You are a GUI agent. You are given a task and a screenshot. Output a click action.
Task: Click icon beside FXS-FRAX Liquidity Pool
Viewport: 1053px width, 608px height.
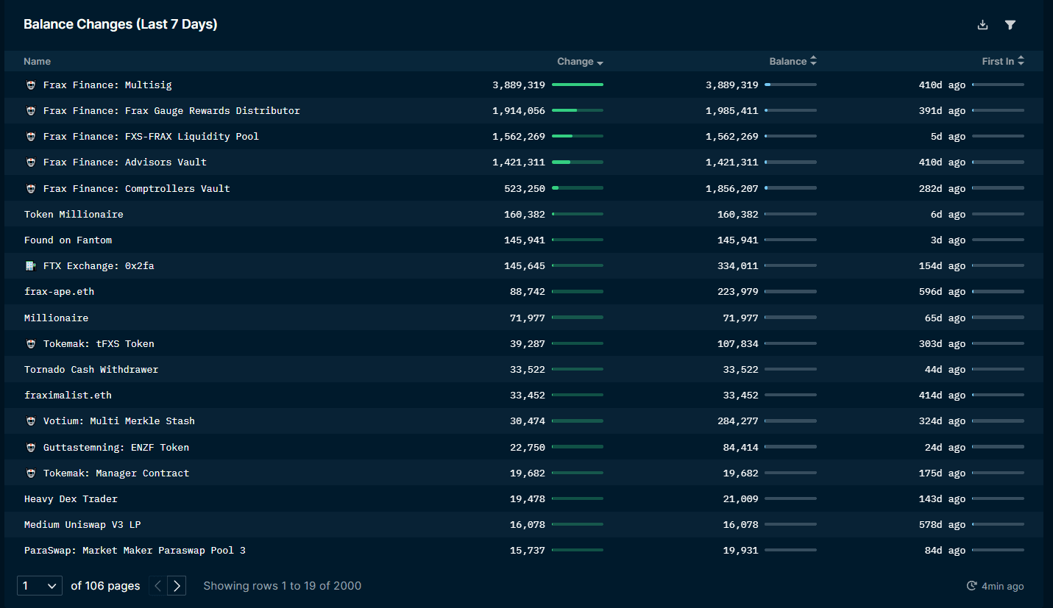[x=31, y=137]
